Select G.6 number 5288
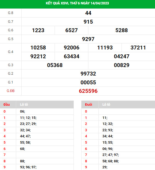Image resolution: width=155 pixels, height=170 pixels. (122, 30)
